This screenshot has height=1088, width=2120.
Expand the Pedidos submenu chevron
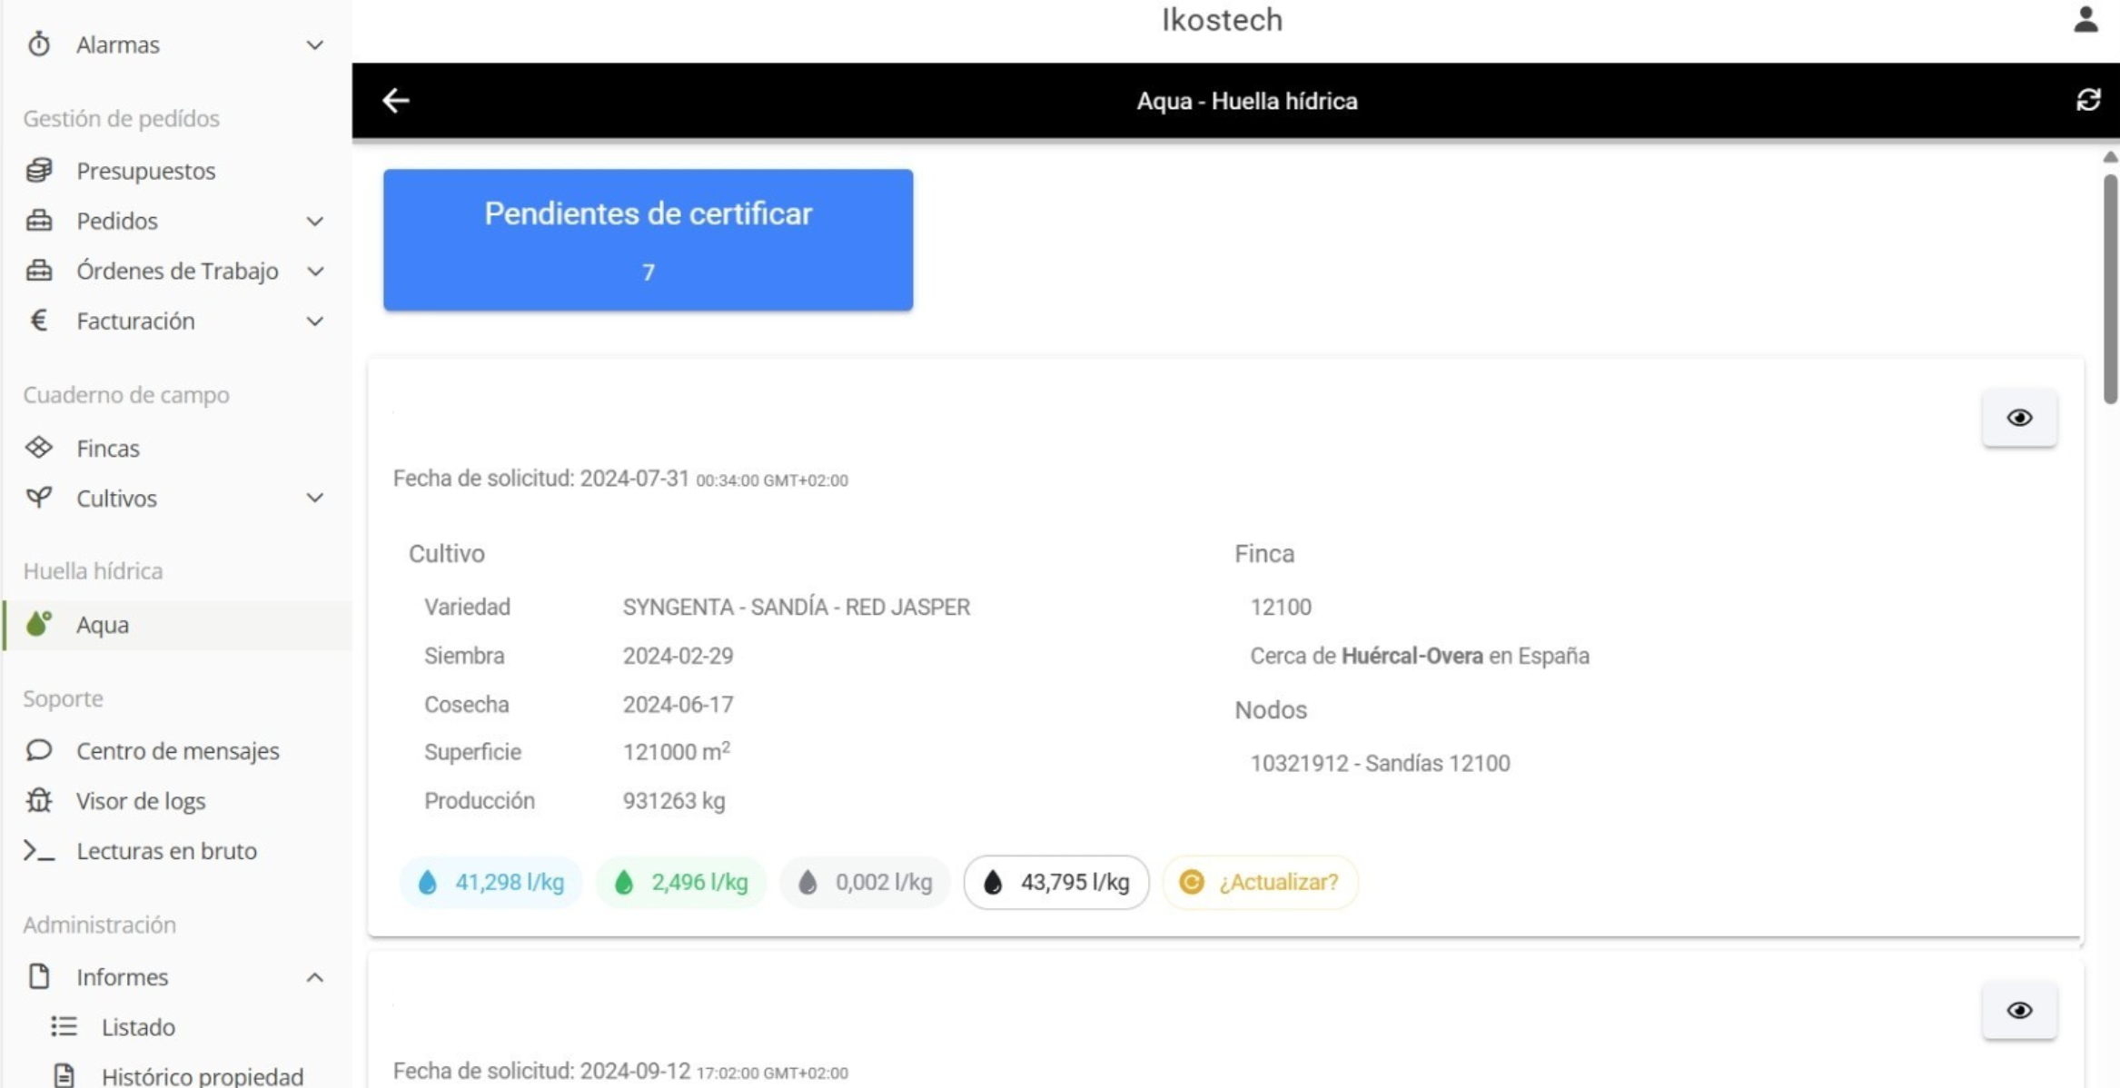[314, 221]
